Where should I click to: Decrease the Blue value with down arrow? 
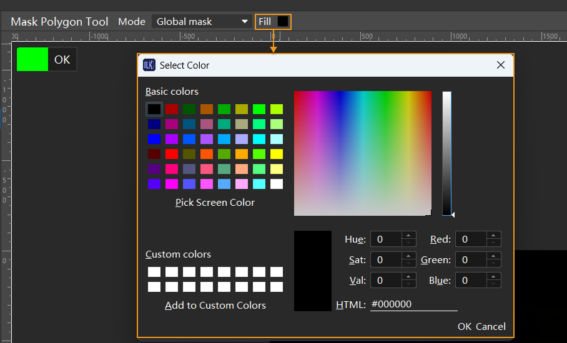(494, 284)
